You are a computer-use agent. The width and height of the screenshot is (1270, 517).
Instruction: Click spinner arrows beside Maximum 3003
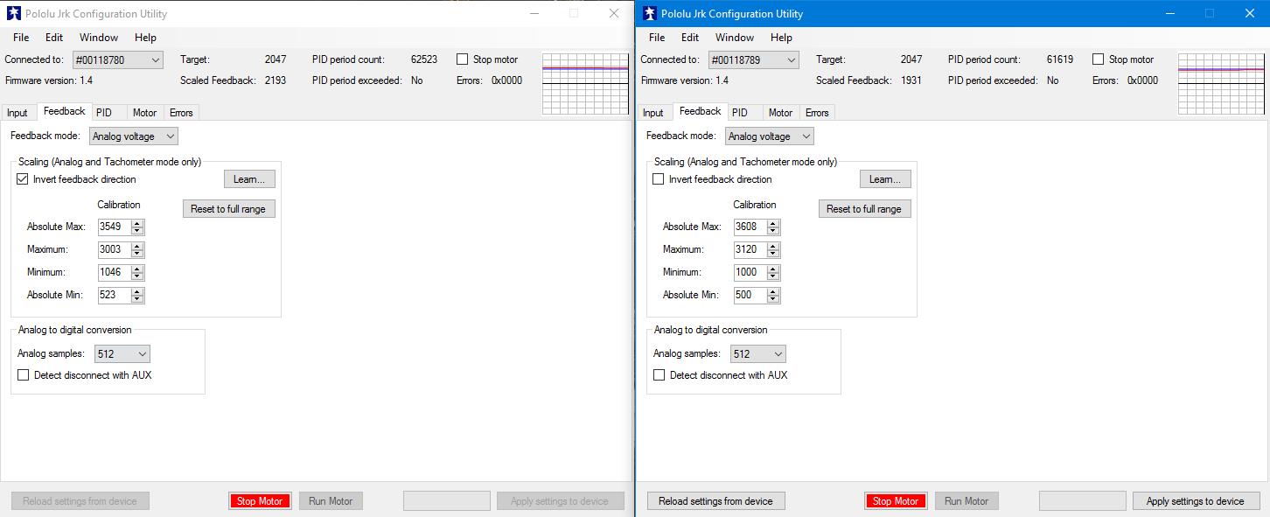point(137,249)
